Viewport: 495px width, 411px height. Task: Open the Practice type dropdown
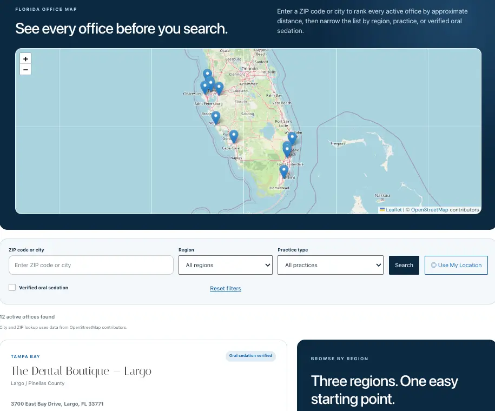(x=331, y=265)
